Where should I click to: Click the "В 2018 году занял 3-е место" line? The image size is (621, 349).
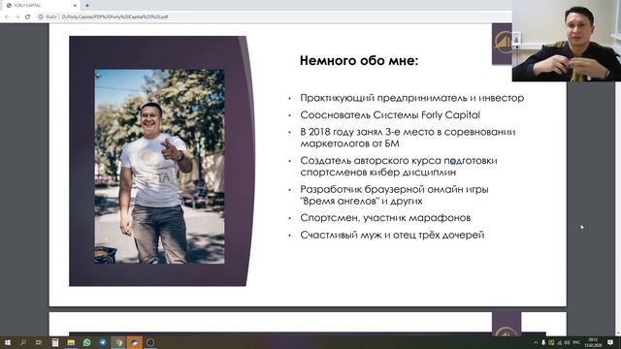(408, 132)
